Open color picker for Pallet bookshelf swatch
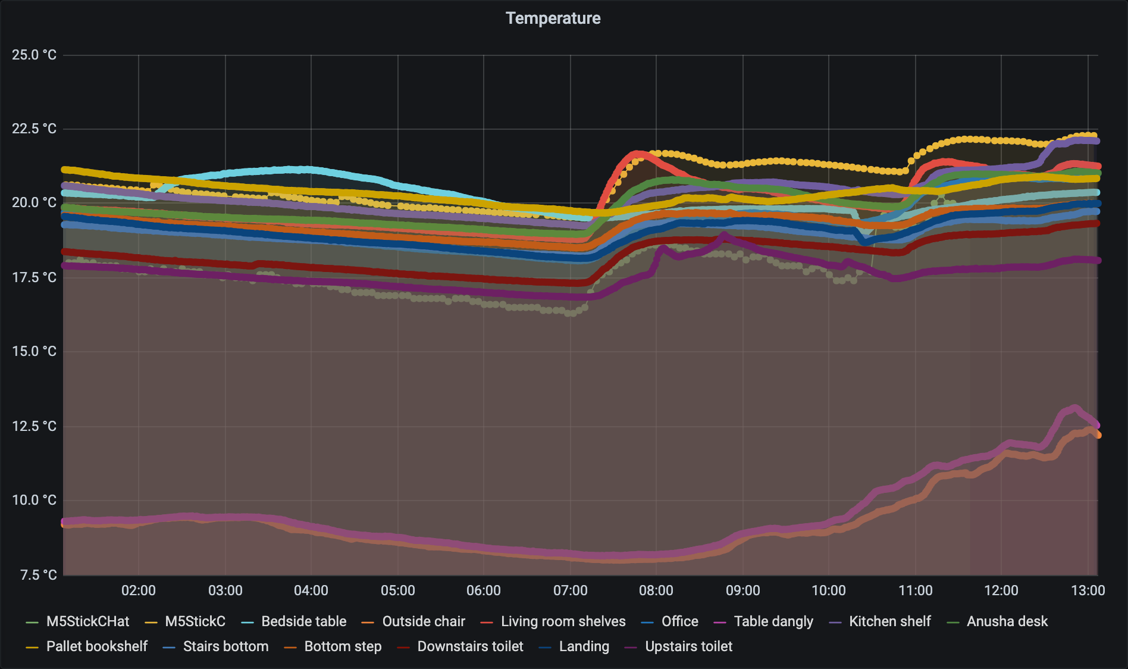The width and height of the screenshot is (1128, 669). (x=33, y=648)
